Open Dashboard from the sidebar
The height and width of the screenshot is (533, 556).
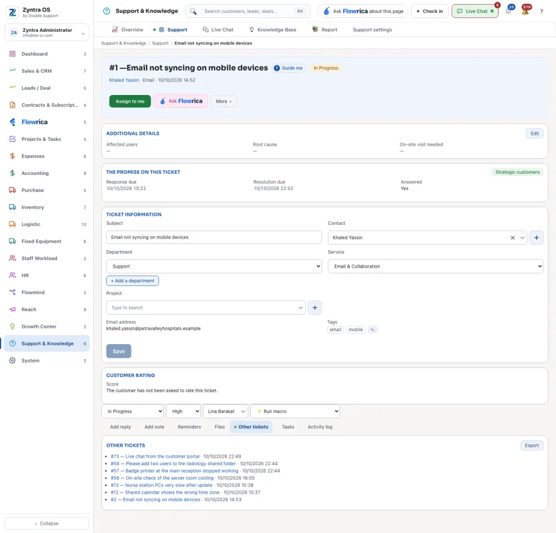[x=46, y=54]
